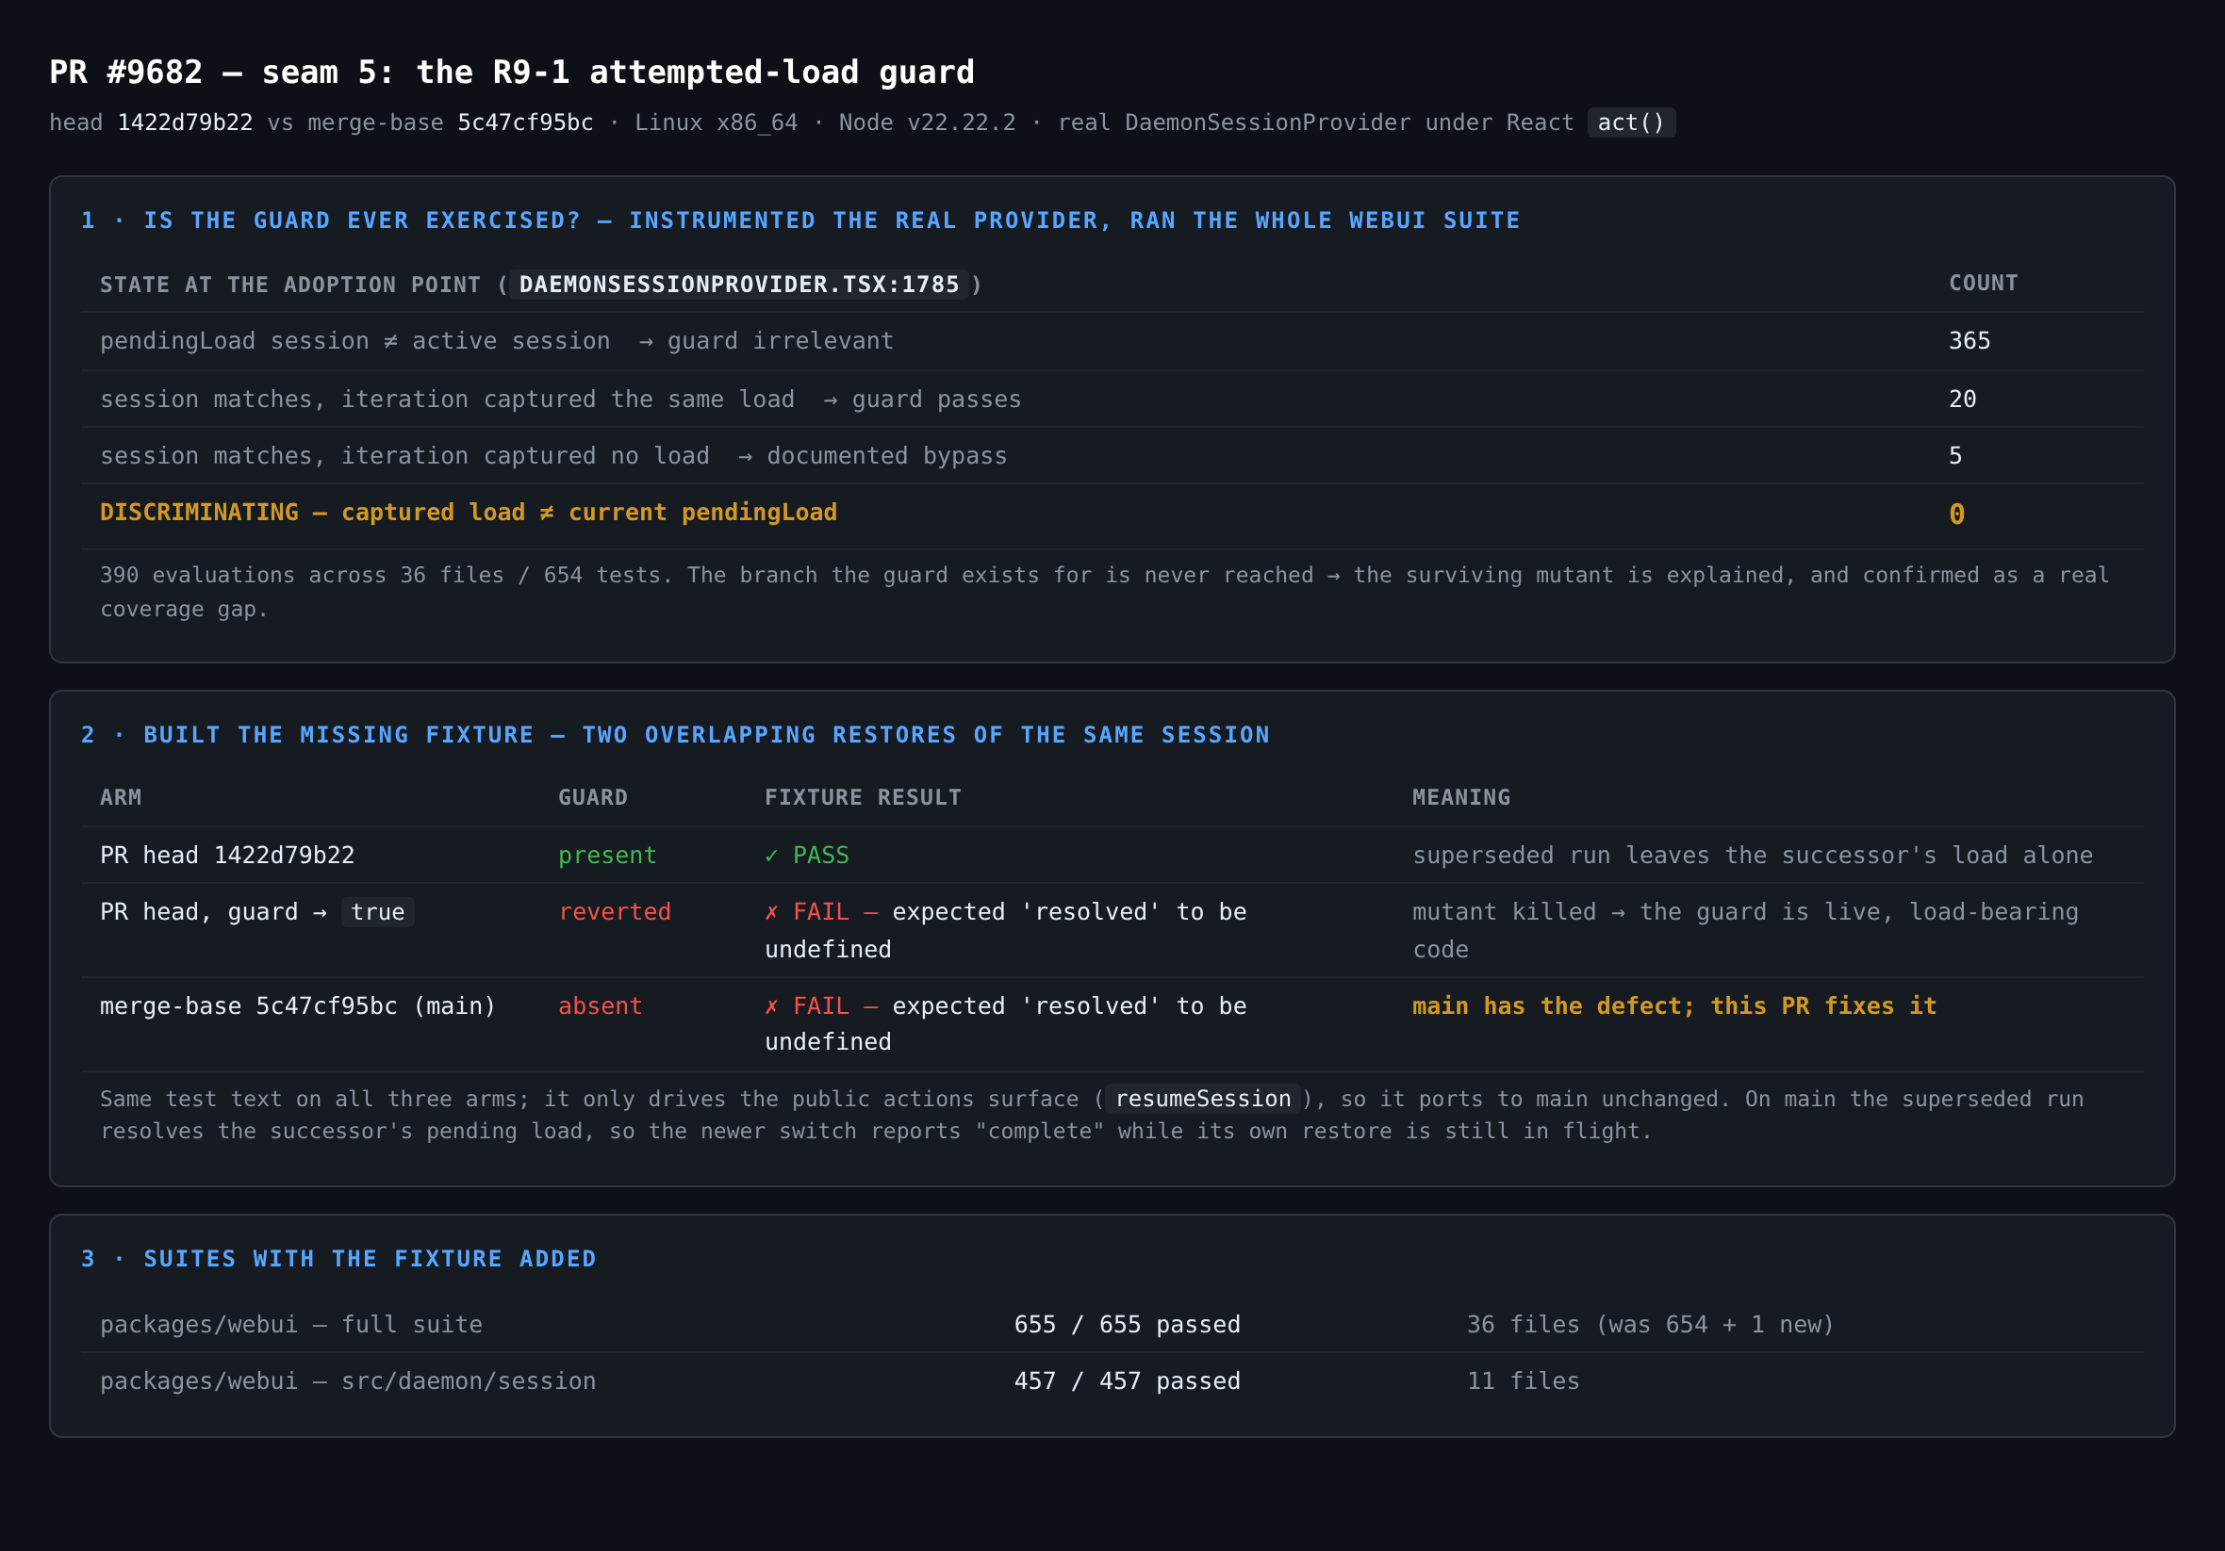Click the green PASS checkmark icon
2225x1551 pixels.
(771, 856)
